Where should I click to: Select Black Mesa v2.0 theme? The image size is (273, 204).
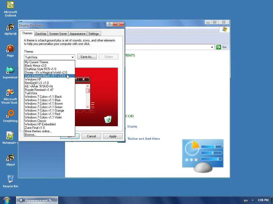[x=49, y=66]
